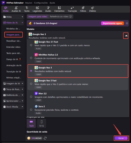The height and width of the screenshot is (143, 131).
Task: Open the Legendas subtitles tool
Action: 37,9
